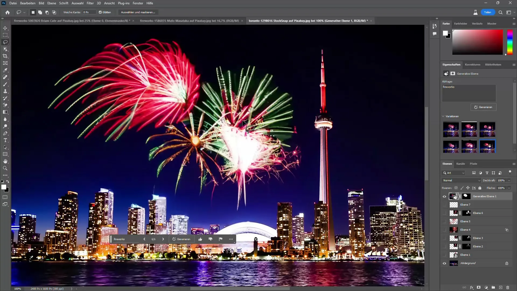Switch to the Pfade tab in layers panel
Image resolution: width=517 pixels, height=291 pixels.
[x=474, y=164]
